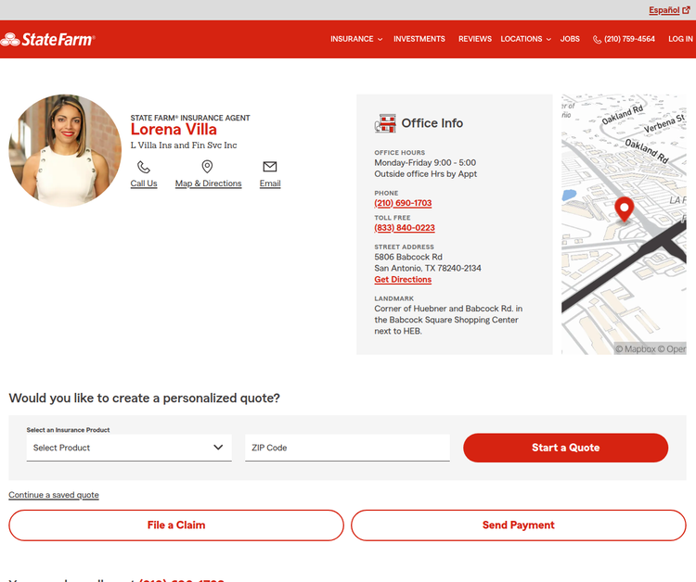Click the Mapbox attribution link
This screenshot has height=582, width=696.
pos(635,348)
